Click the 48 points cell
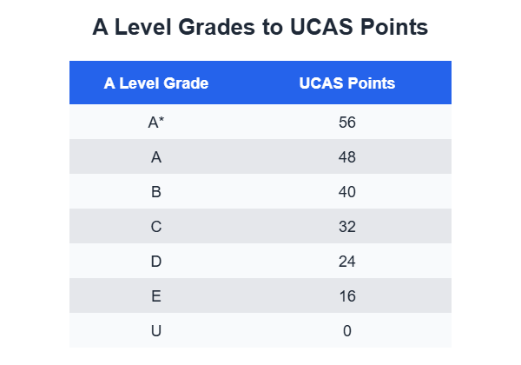Image resolution: width=521 pixels, height=365 pixels. coord(347,157)
